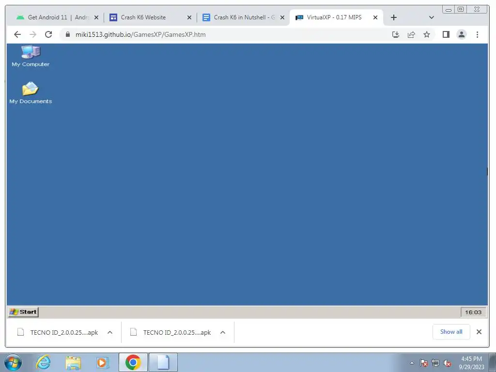Viewport: 496px width, 372px height.
Task: Expand the tab search dropdown
Action: (431, 18)
